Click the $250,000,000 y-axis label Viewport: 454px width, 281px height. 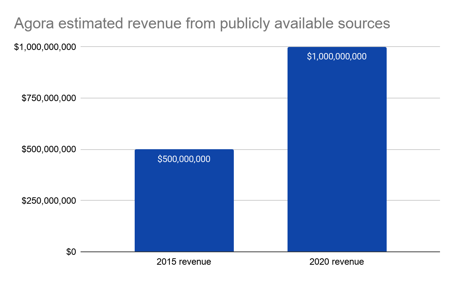coord(49,201)
